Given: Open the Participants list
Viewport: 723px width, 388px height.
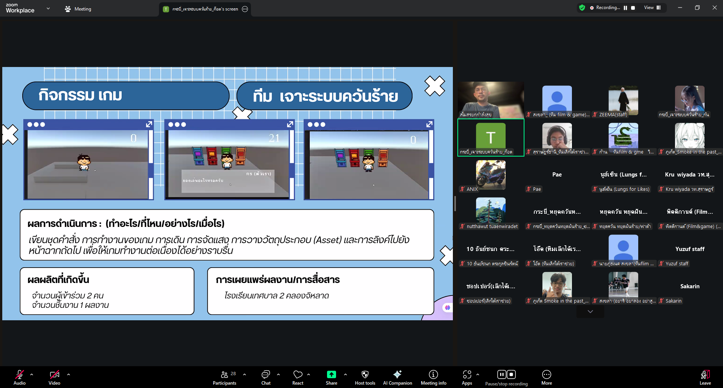Looking at the screenshot, I should (225, 377).
